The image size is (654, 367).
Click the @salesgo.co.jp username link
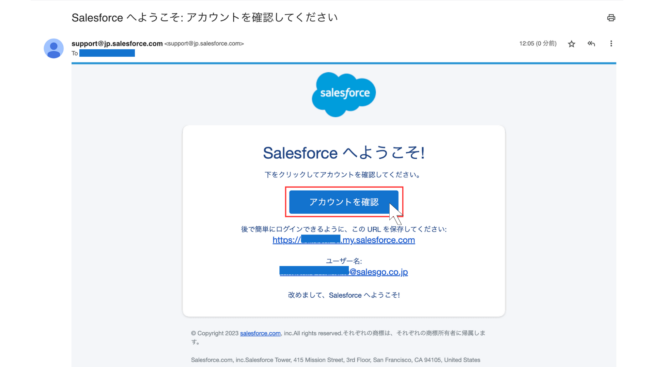pos(344,272)
